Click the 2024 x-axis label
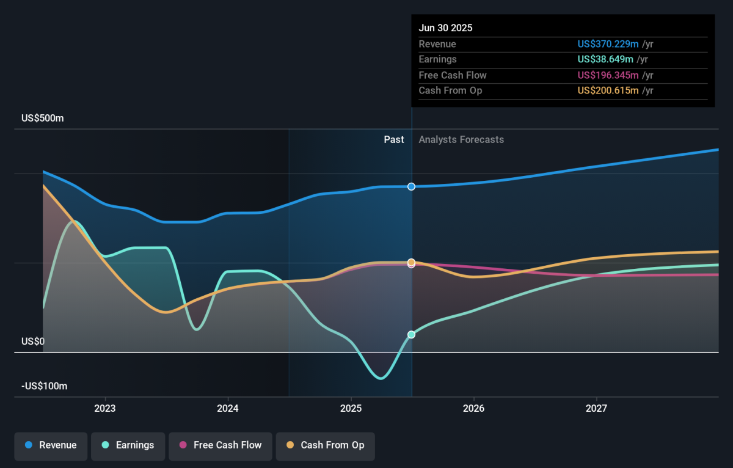This screenshot has width=733, height=468. tap(228, 408)
